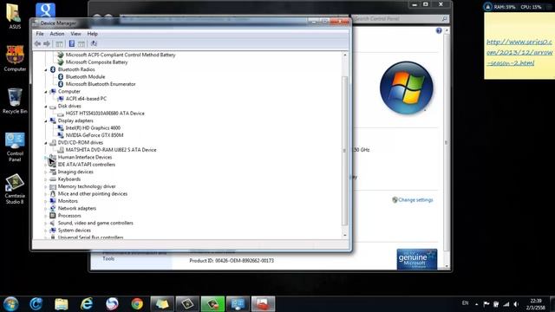Select HGST HTS541010A9E680 ATA Device
The image size is (555, 312).
[x=105, y=114]
